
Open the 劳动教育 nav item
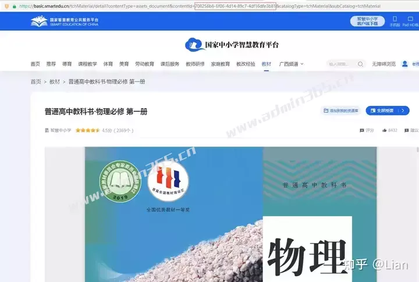coord(144,64)
